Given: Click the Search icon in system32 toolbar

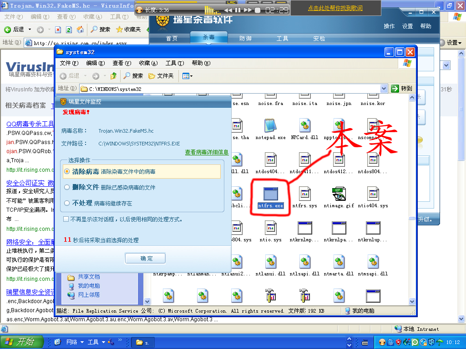Looking at the screenshot, I should [133, 76].
